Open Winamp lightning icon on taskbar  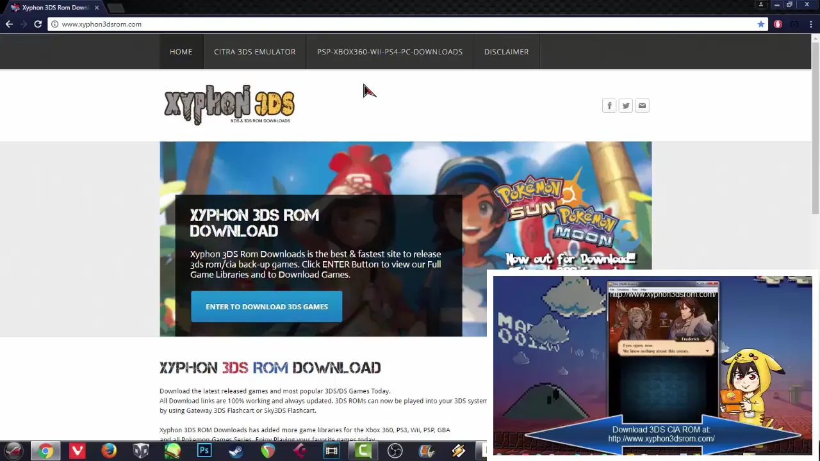pos(459,451)
